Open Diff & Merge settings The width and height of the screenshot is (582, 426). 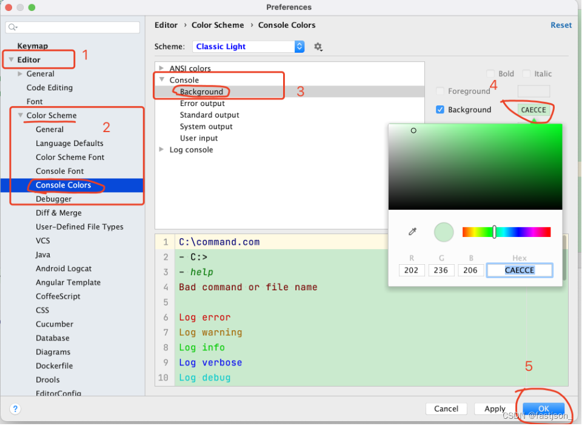(x=59, y=213)
